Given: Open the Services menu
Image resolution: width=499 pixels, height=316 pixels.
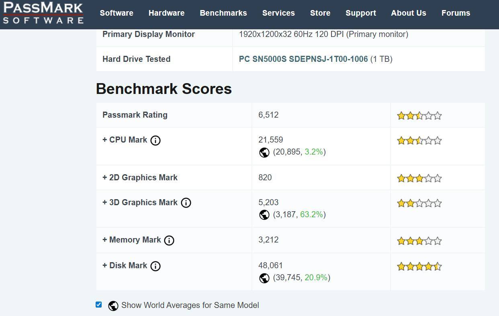Looking at the screenshot, I should coord(278,13).
